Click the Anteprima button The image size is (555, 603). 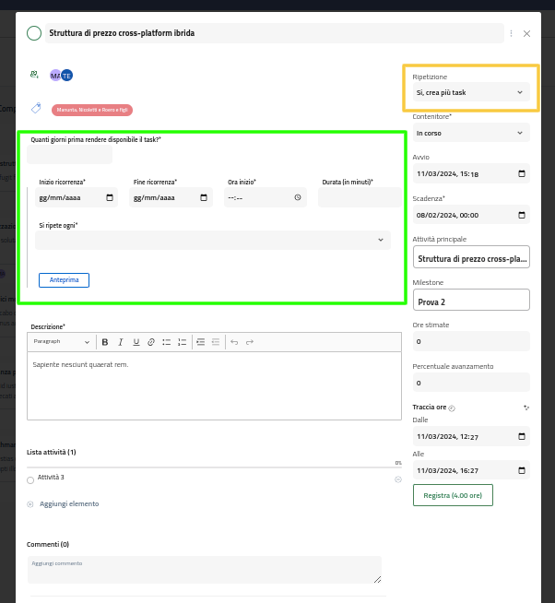pos(64,279)
